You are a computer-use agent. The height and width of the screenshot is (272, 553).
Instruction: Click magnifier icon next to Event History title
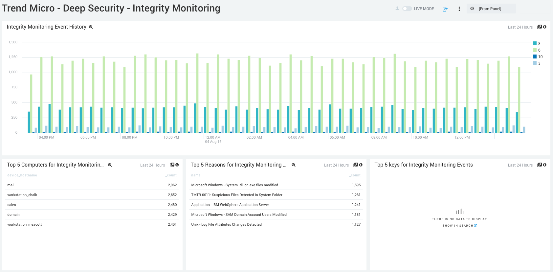click(91, 27)
